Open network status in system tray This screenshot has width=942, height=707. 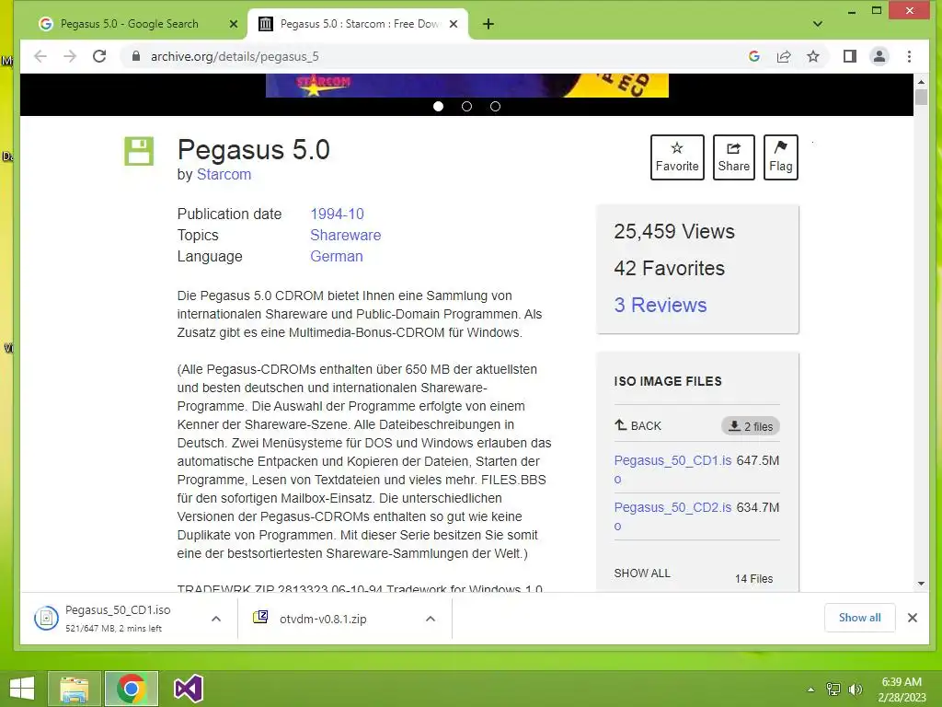[x=833, y=690]
